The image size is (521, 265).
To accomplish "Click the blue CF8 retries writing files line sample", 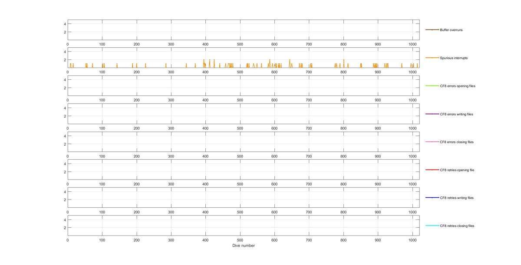I will (432, 198).
